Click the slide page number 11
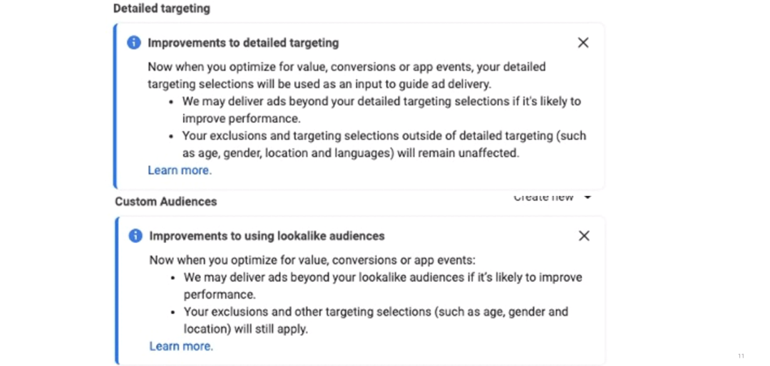The height and width of the screenshot is (366, 770). pyautogui.click(x=741, y=356)
